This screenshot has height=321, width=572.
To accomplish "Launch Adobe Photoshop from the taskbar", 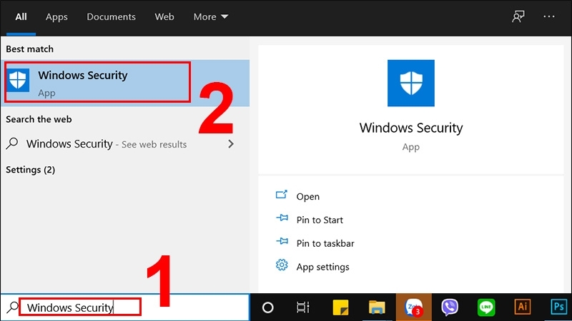I will point(558,307).
